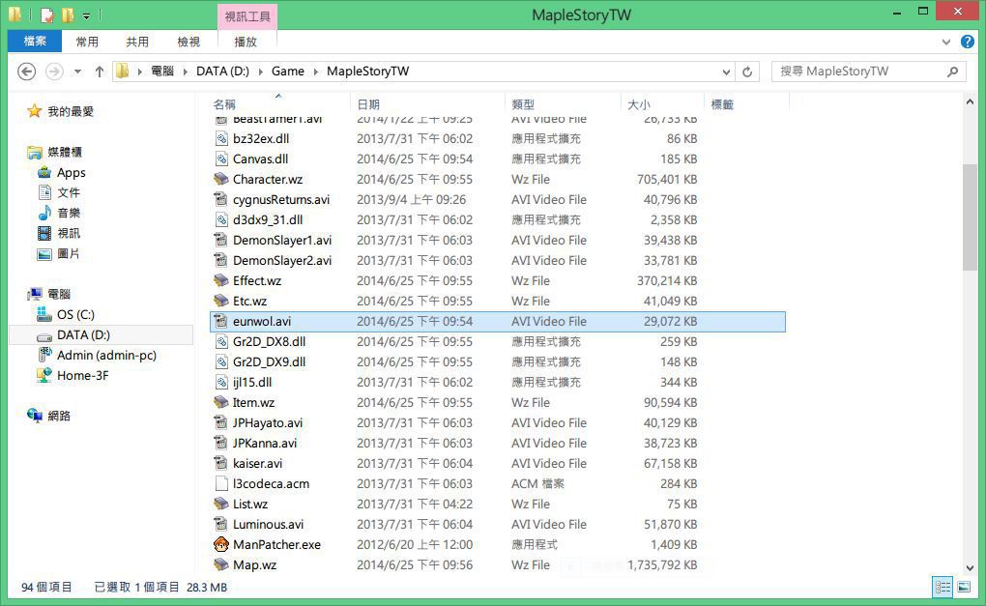Select the JPKanna.avi video icon
This screenshot has width=986, height=606.
coord(221,444)
